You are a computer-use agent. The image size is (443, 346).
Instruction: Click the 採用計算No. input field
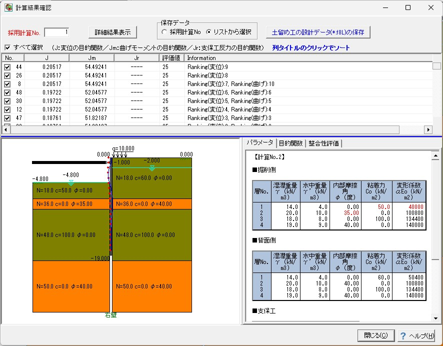(x=56, y=32)
